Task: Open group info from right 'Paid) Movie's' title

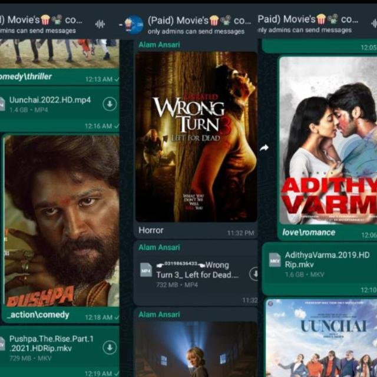Action: [308, 19]
